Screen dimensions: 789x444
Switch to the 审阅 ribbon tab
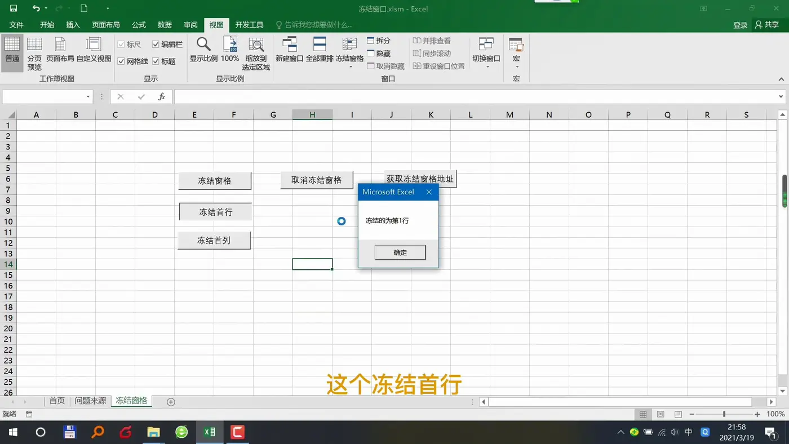190,25
